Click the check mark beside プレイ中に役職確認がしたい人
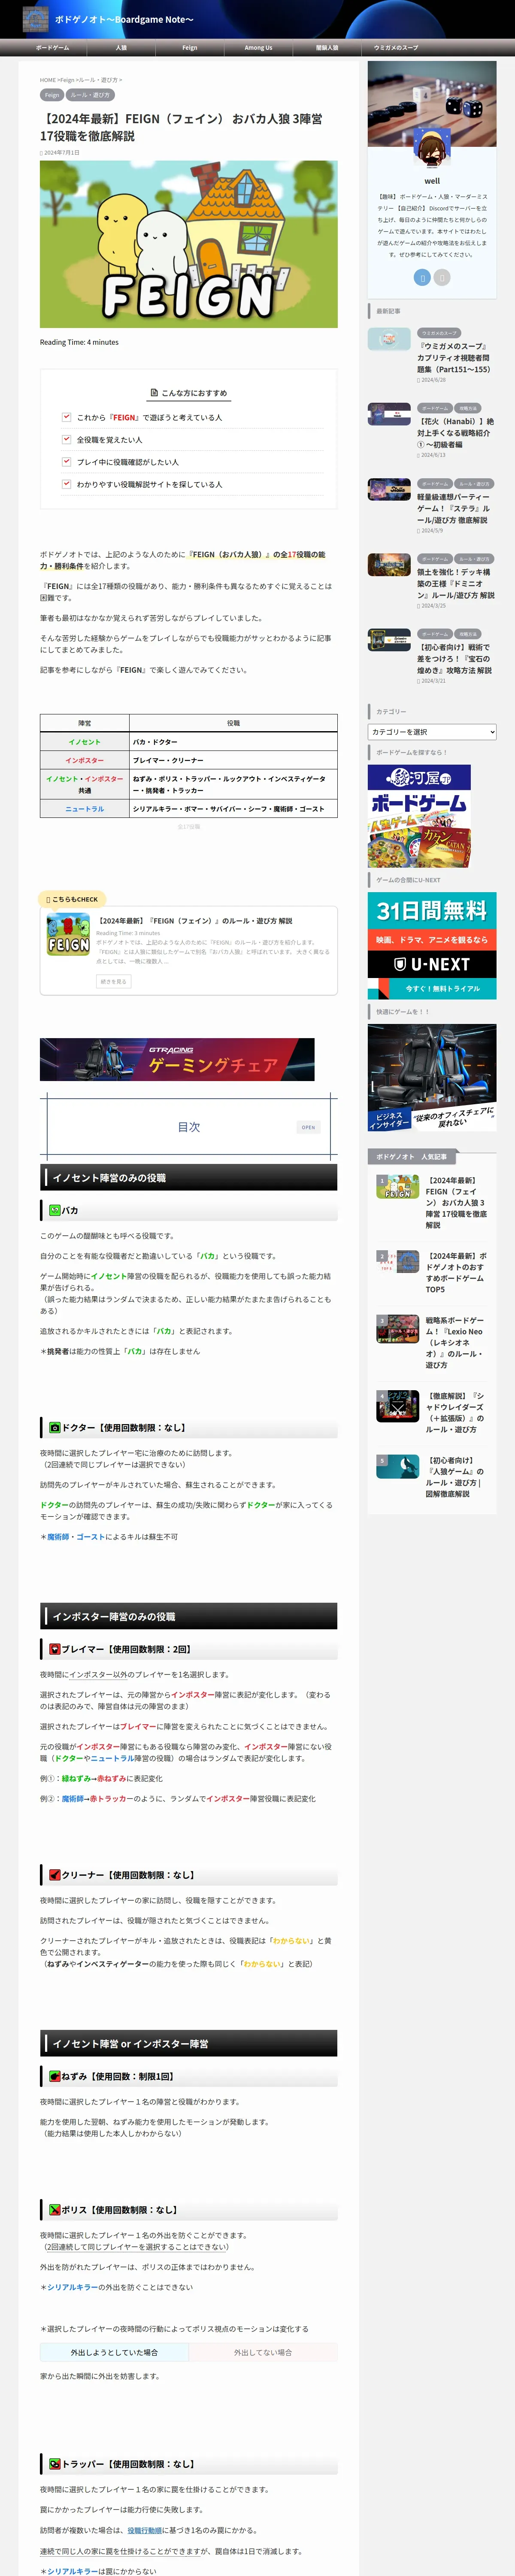Screen dimensions: 515x2576 click(x=66, y=461)
